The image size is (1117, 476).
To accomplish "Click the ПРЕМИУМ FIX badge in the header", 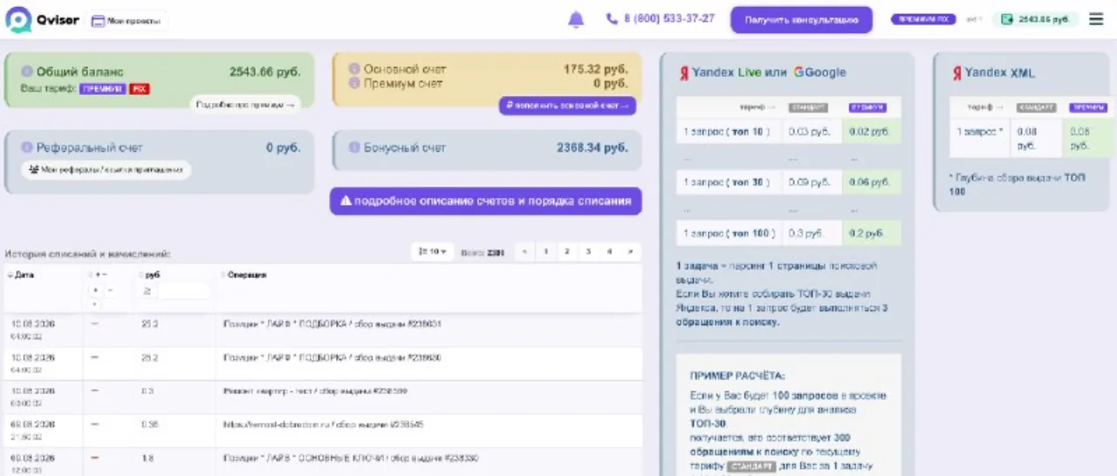I will click(924, 19).
